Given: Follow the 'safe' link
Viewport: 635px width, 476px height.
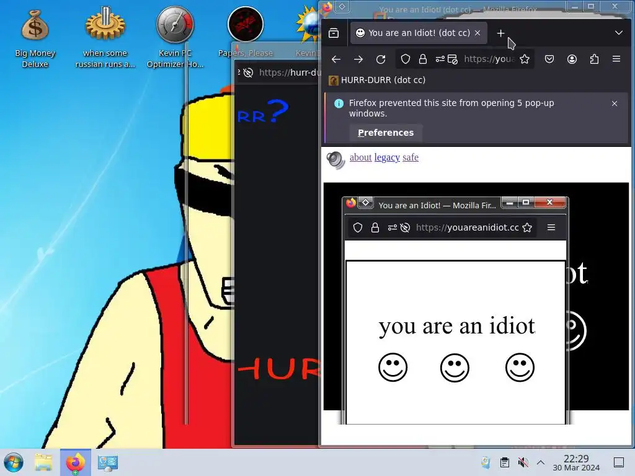Looking at the screenshot, I should point(411,157).
